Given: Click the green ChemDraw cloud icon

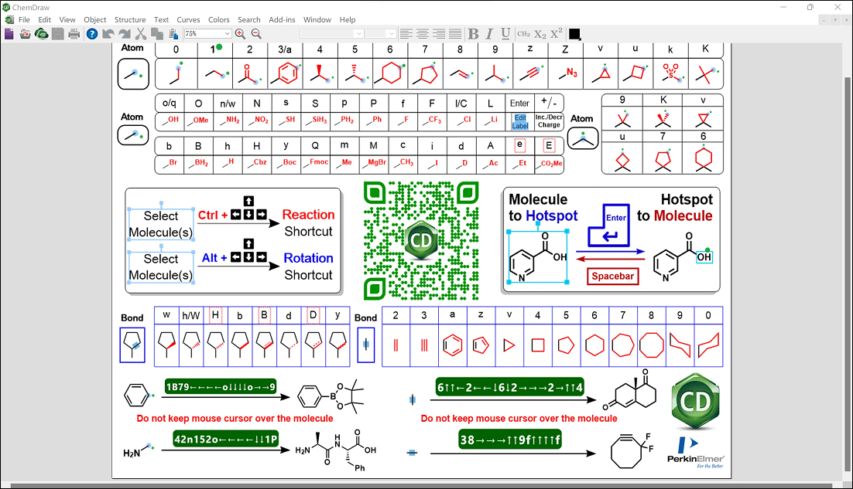Looking at the screenshot, I should (x=41, y=34).
